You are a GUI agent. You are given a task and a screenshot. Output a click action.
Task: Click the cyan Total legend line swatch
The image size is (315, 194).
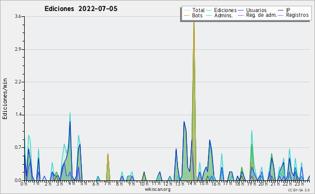[186, 10]
